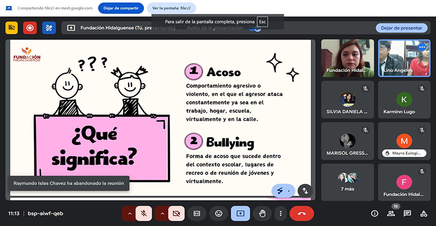
Task: Click the 'Dejar de compartir' button
Action: point(120,8)
